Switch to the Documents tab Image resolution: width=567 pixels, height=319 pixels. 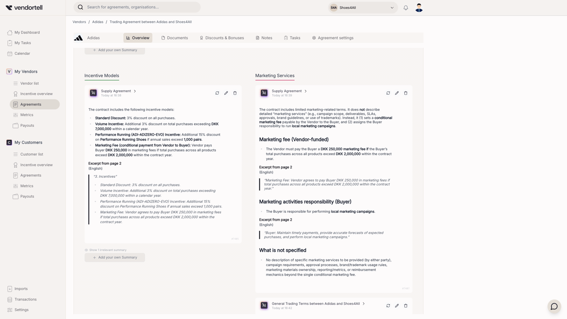pyautogui.click(x=174, y=38)
